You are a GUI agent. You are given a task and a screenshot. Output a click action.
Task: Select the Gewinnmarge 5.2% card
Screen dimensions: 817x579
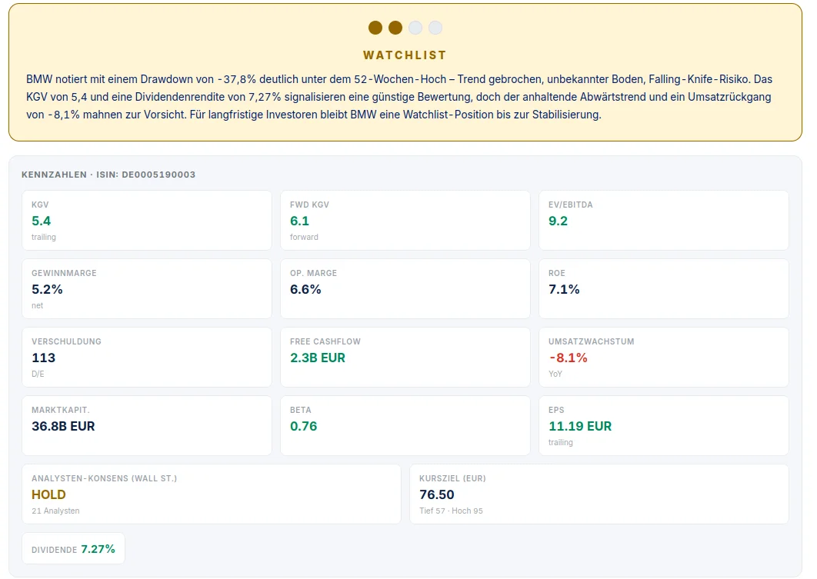[147, 288]
